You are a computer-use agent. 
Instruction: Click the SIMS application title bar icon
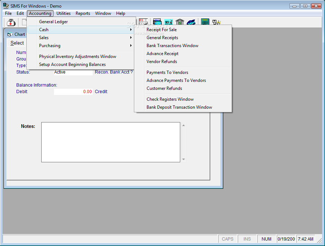(6, 6)
